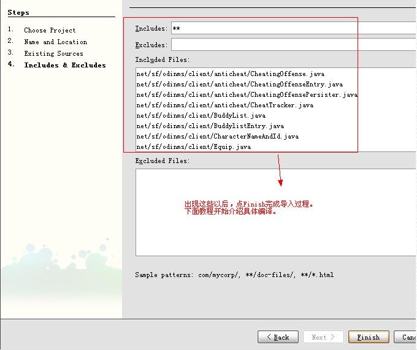Click the Sample patterns hint text
This screenshot has width=417, height=350.
(x=234, y=275)
